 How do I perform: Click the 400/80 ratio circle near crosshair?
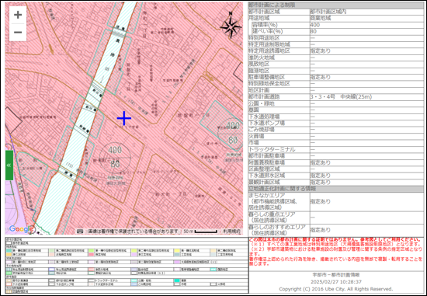(x=115, y=157)
